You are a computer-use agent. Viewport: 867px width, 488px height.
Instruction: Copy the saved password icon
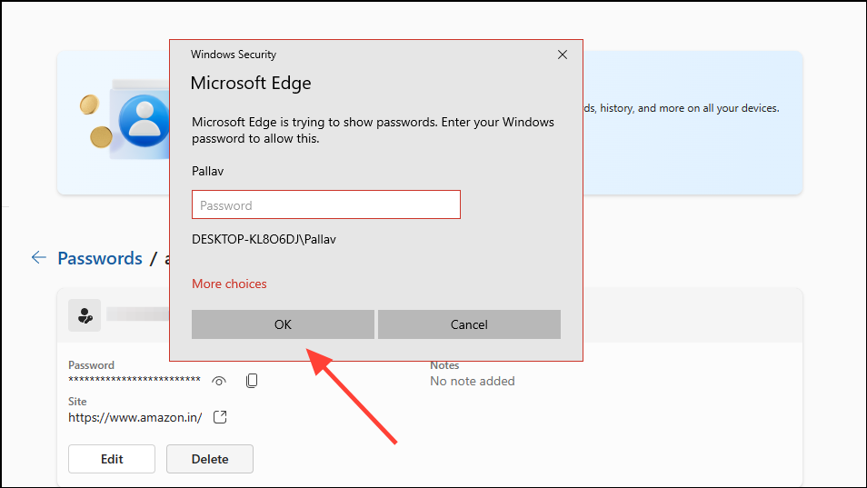252,381
